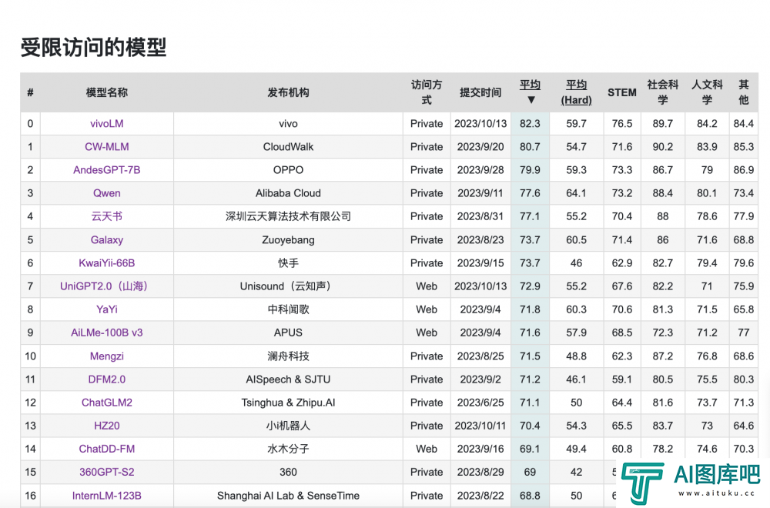
Task: Select the Unisound（云知声）cell
Action: (x=288, y=286)
